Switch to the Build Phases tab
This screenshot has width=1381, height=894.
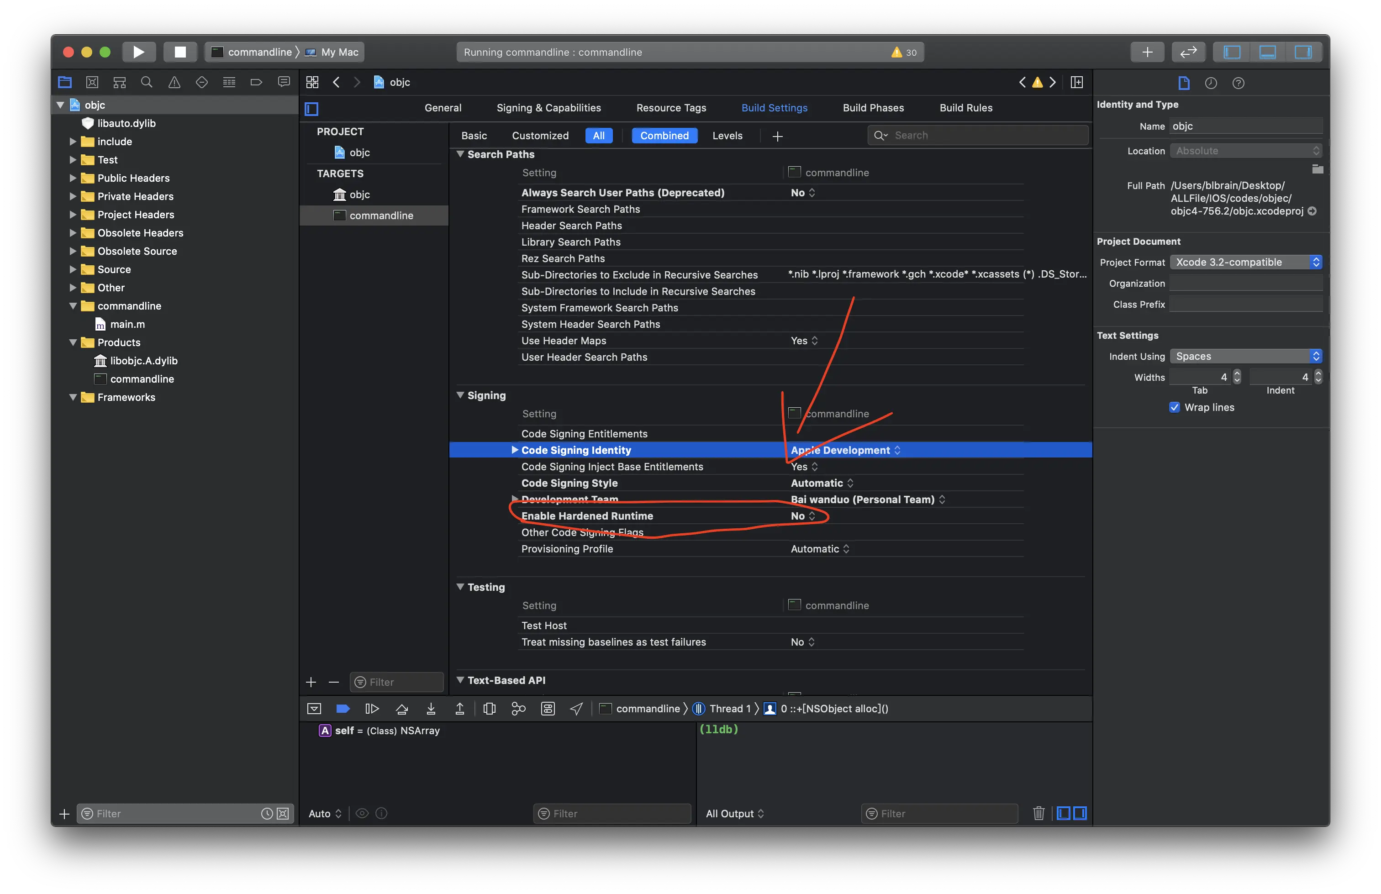point(873,108)
